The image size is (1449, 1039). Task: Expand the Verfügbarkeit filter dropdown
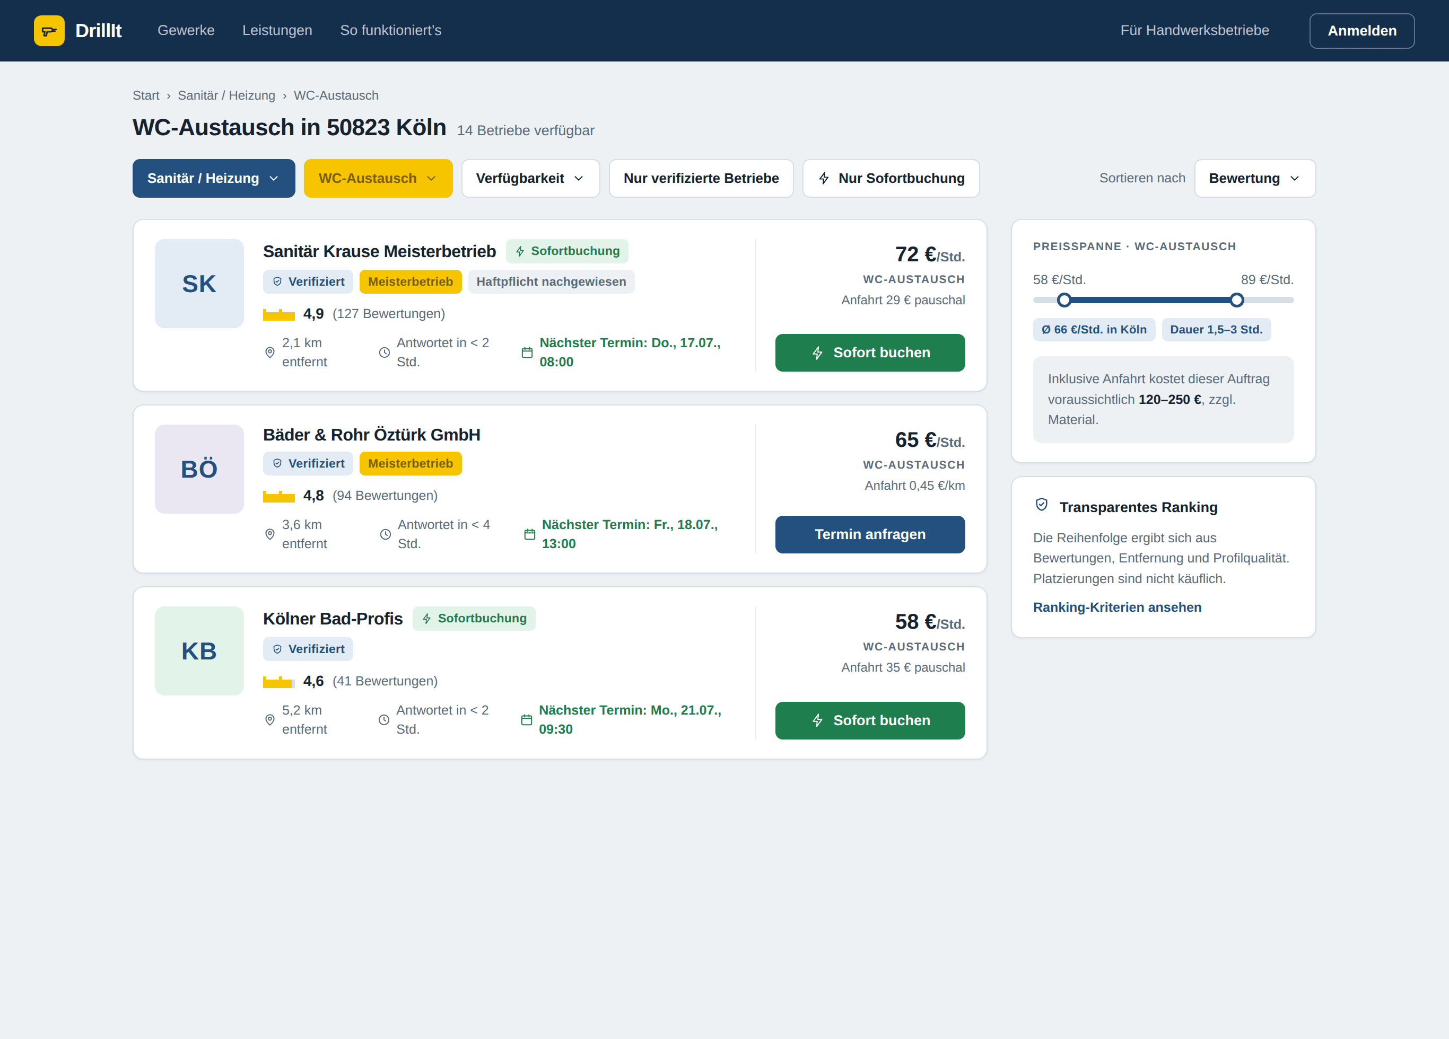[530, 178]
